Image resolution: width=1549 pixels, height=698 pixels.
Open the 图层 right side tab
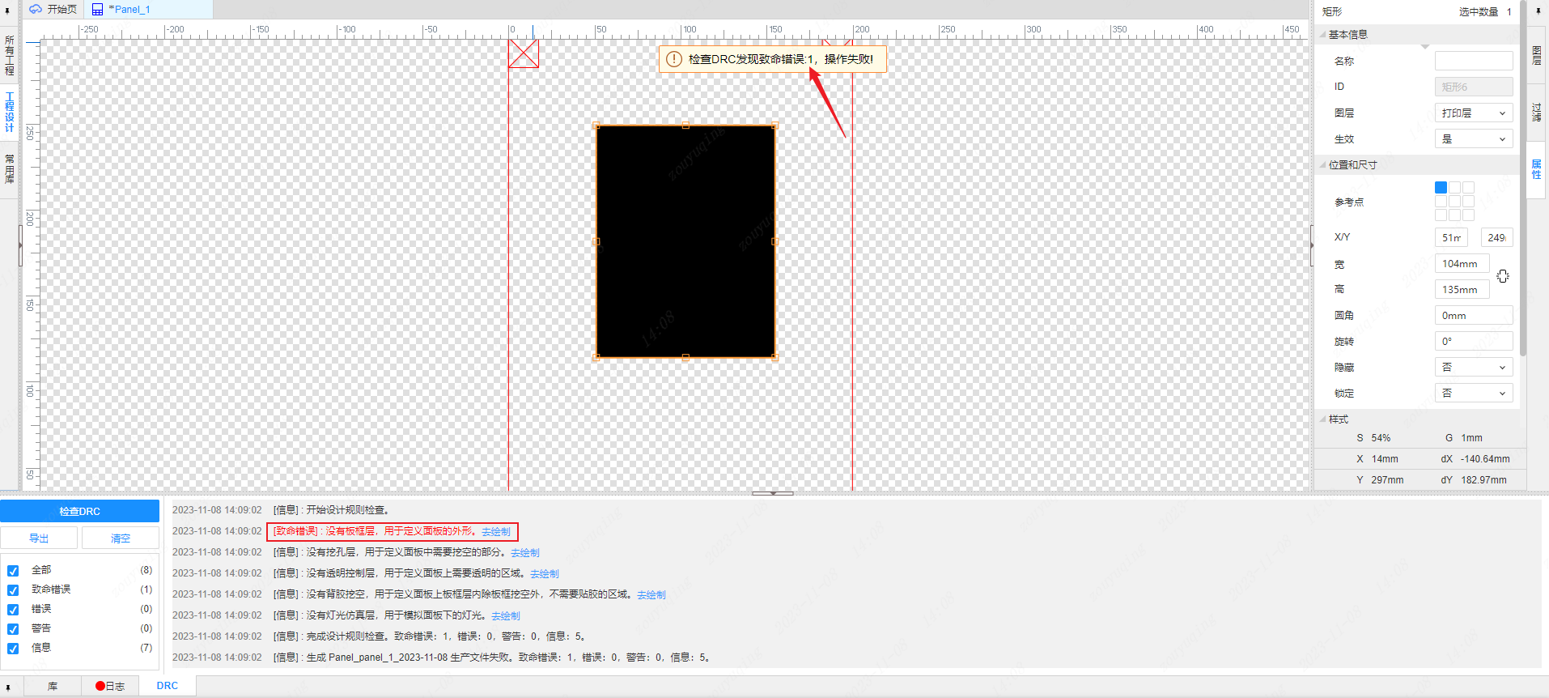click(x=1537, y=55)
